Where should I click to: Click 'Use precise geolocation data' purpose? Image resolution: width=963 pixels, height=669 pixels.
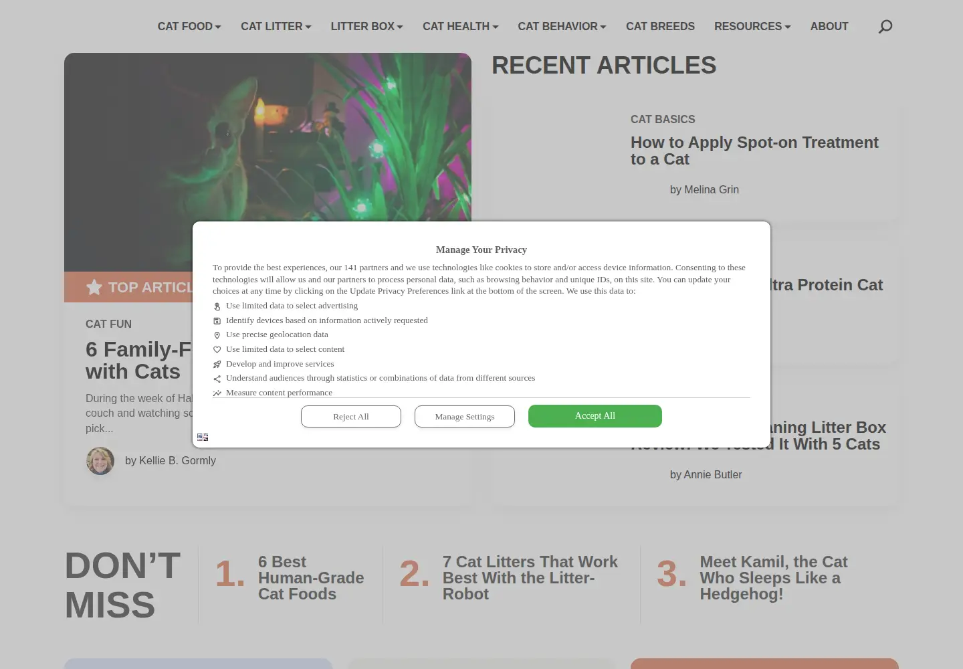(277, 334)
